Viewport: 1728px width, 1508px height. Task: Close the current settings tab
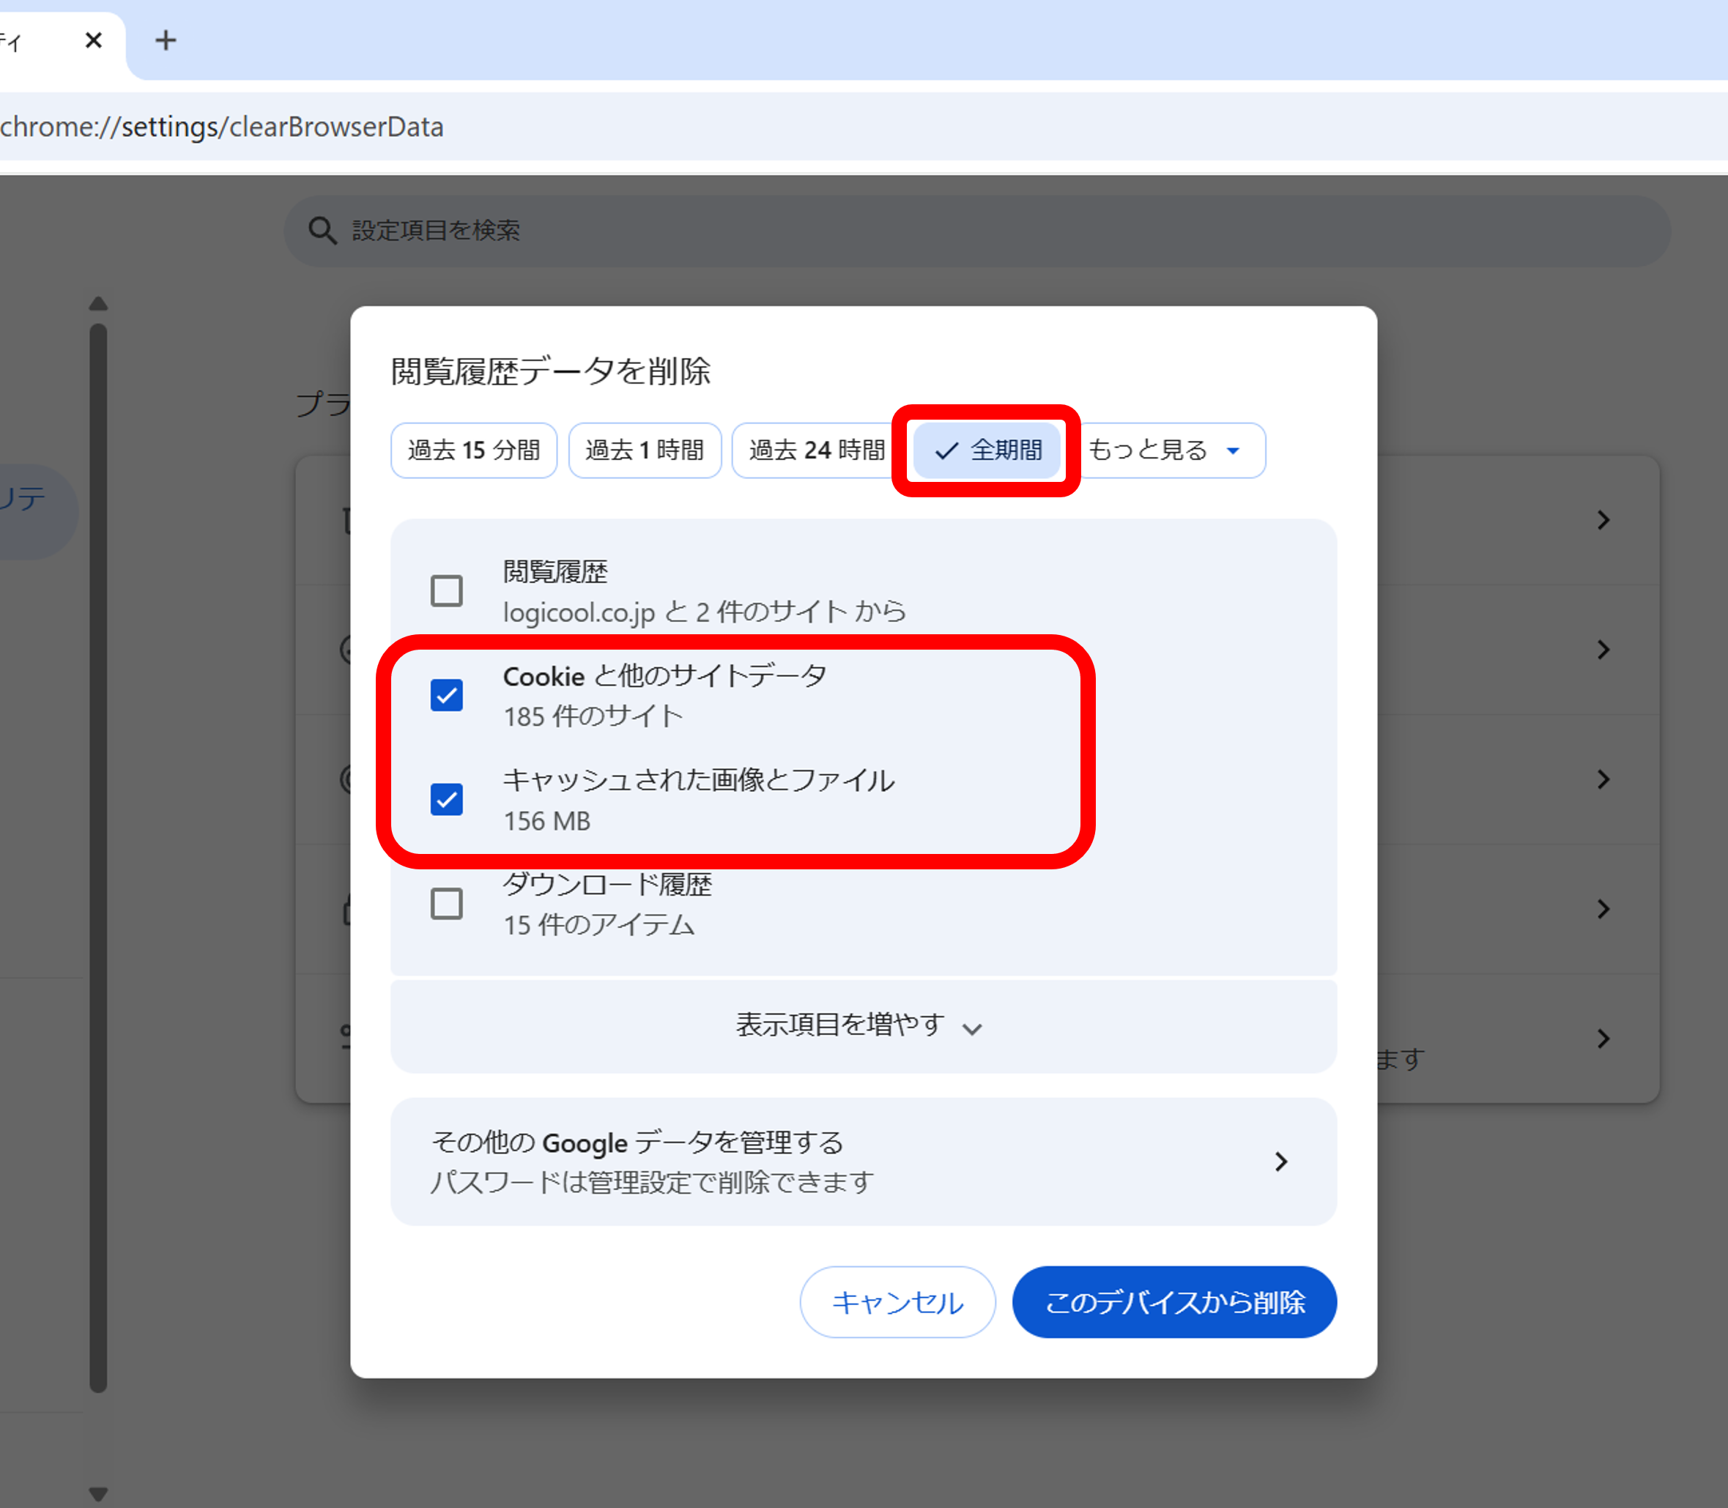click(94, 40)
